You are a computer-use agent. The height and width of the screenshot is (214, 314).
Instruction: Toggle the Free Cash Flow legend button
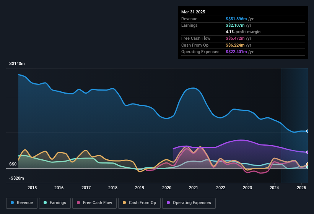coord(94,203)
